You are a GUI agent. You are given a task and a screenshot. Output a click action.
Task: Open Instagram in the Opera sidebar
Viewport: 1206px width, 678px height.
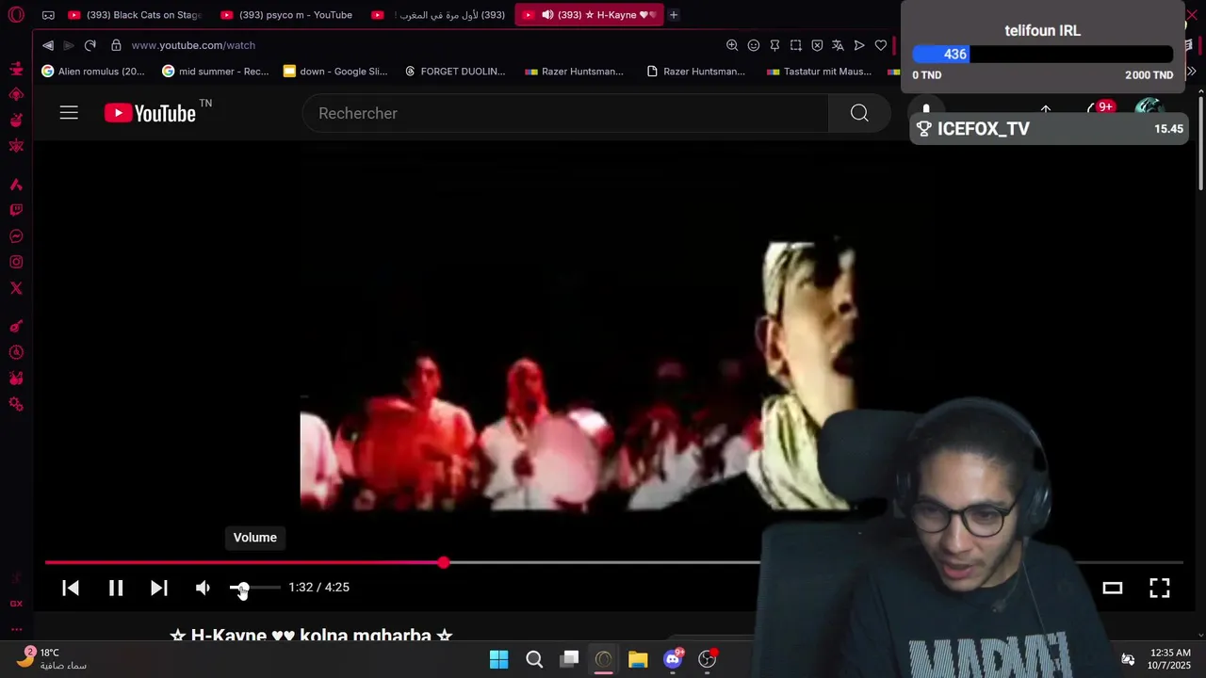tap(16, 262)
